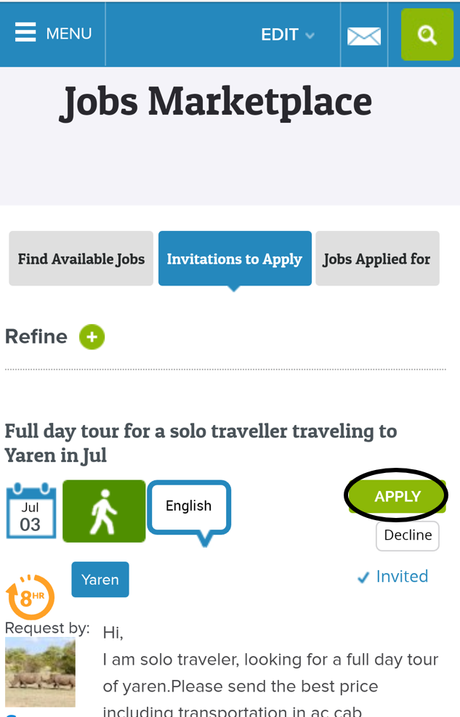Click the English language speech bubble
460x717 pixels.
[189, 508]
